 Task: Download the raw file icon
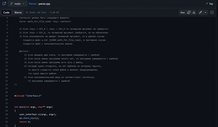[194, 13]
